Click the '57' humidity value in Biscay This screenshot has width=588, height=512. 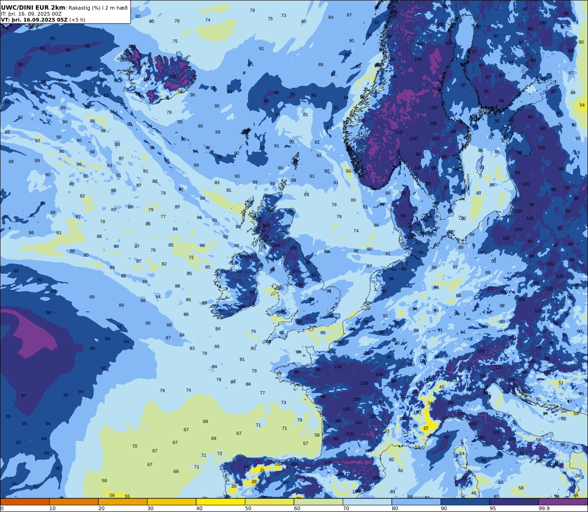tap(305, 444)
